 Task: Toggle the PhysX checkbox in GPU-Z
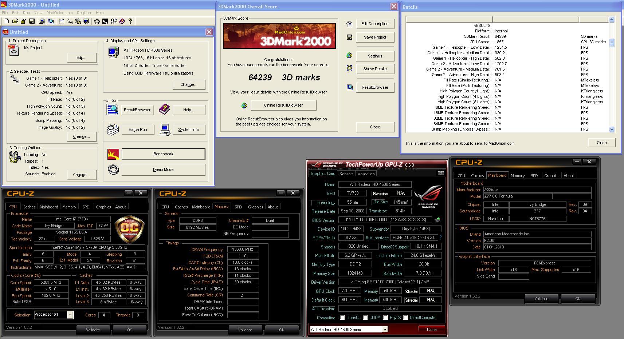[x=385, y=318]
